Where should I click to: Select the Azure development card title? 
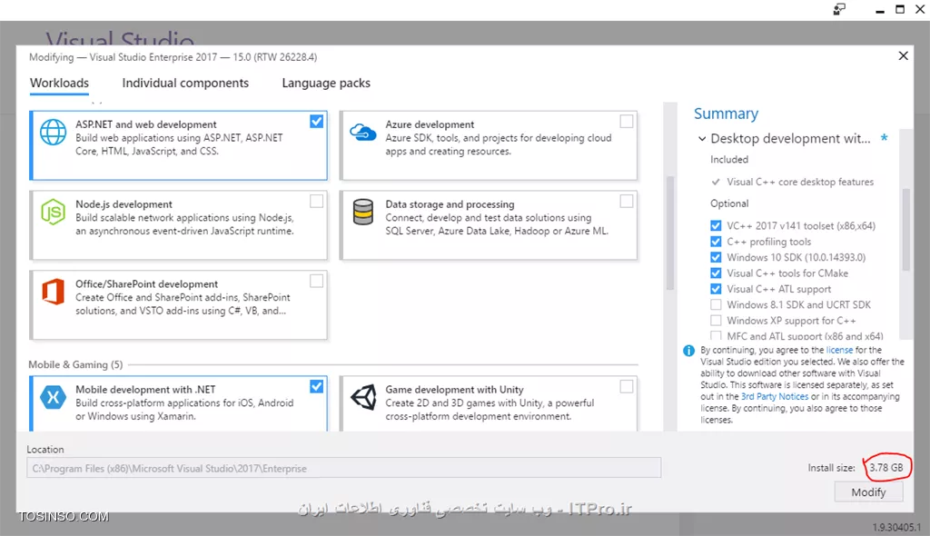[430, 124]
